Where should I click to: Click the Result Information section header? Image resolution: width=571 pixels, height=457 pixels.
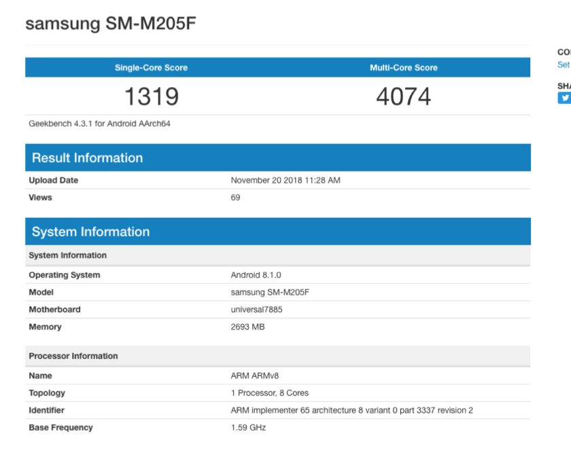click(87, 158)
